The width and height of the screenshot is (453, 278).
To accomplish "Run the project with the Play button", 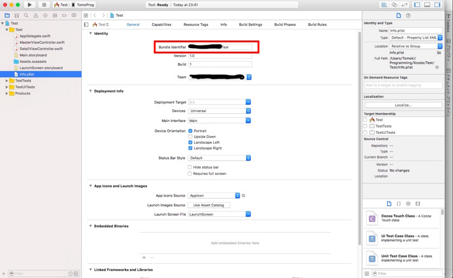I will (x=30, y=4).
